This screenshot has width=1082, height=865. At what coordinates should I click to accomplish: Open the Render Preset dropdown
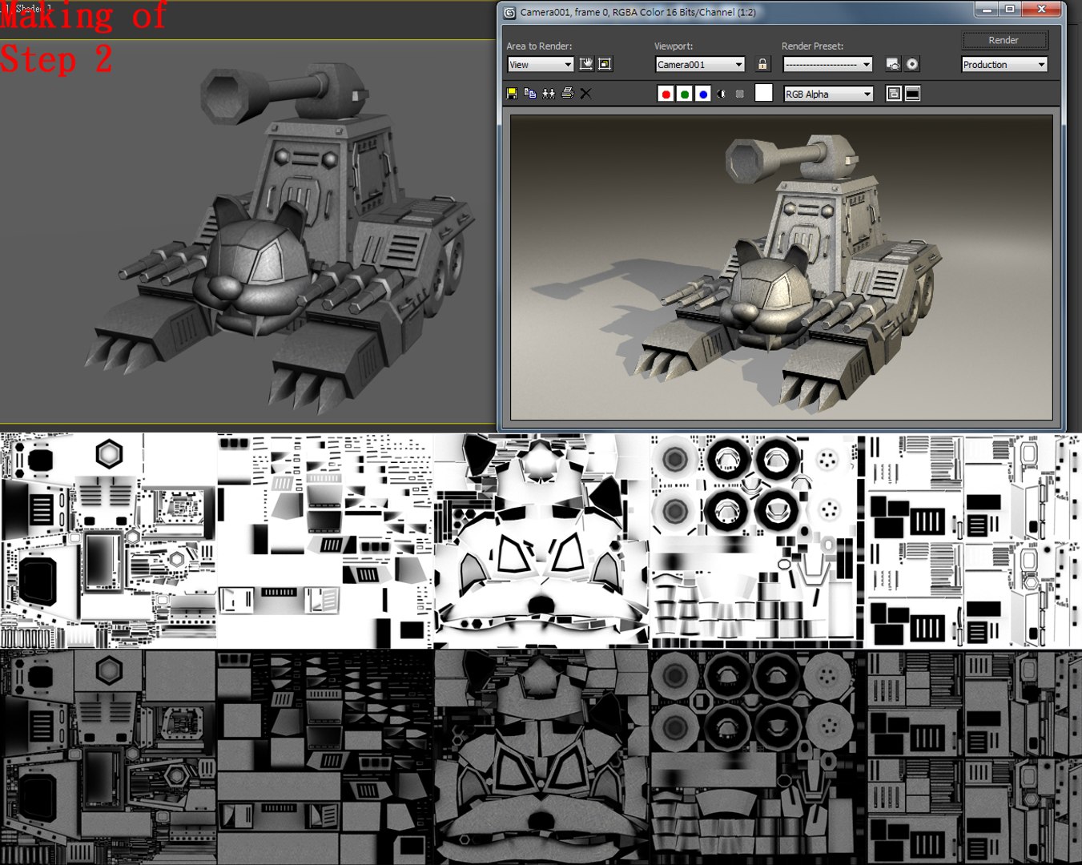828,65
